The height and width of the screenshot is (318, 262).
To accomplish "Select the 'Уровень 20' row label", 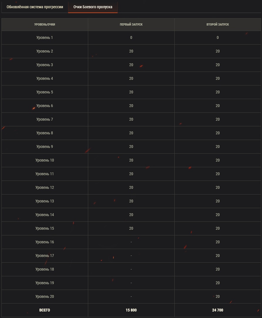I will pyautogui.click(x=45, y=297).
